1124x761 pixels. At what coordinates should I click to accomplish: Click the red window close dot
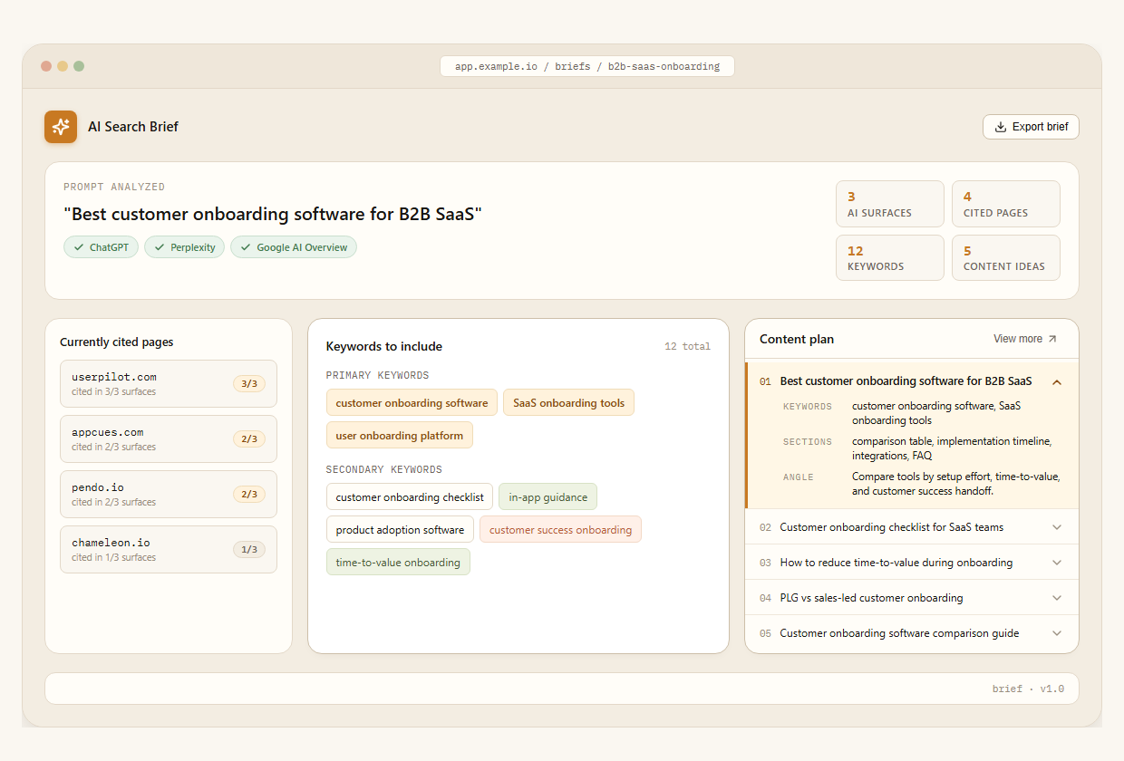click(x=46, y=66)
